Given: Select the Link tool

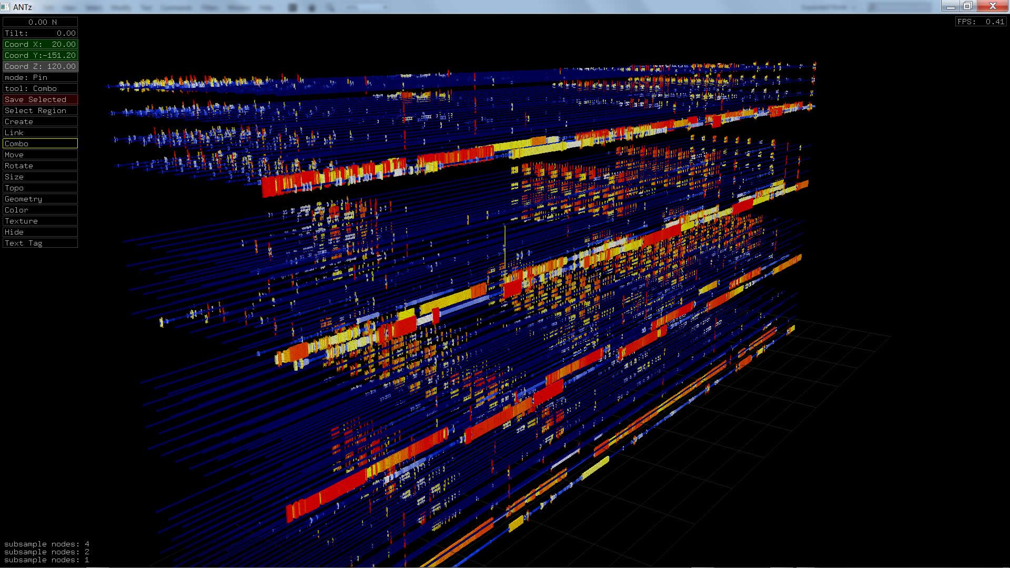Looking at the screenshot, I should (x=40, y=133).
